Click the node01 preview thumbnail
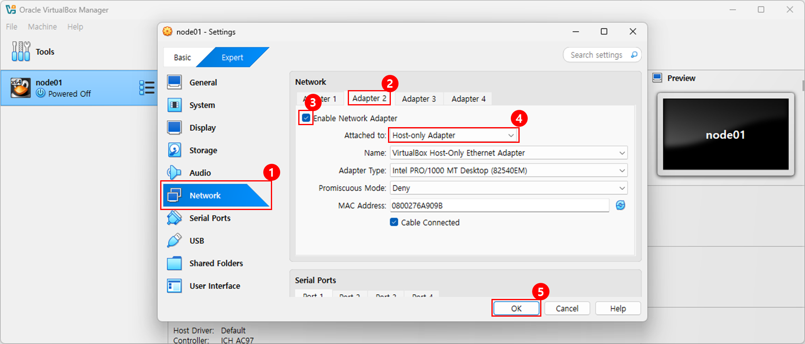805x344 pixels. point(726,134)
